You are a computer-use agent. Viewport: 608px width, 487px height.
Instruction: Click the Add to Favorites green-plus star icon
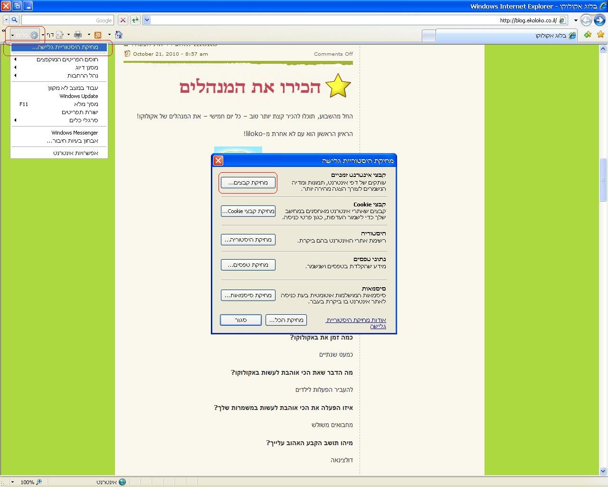588,35
